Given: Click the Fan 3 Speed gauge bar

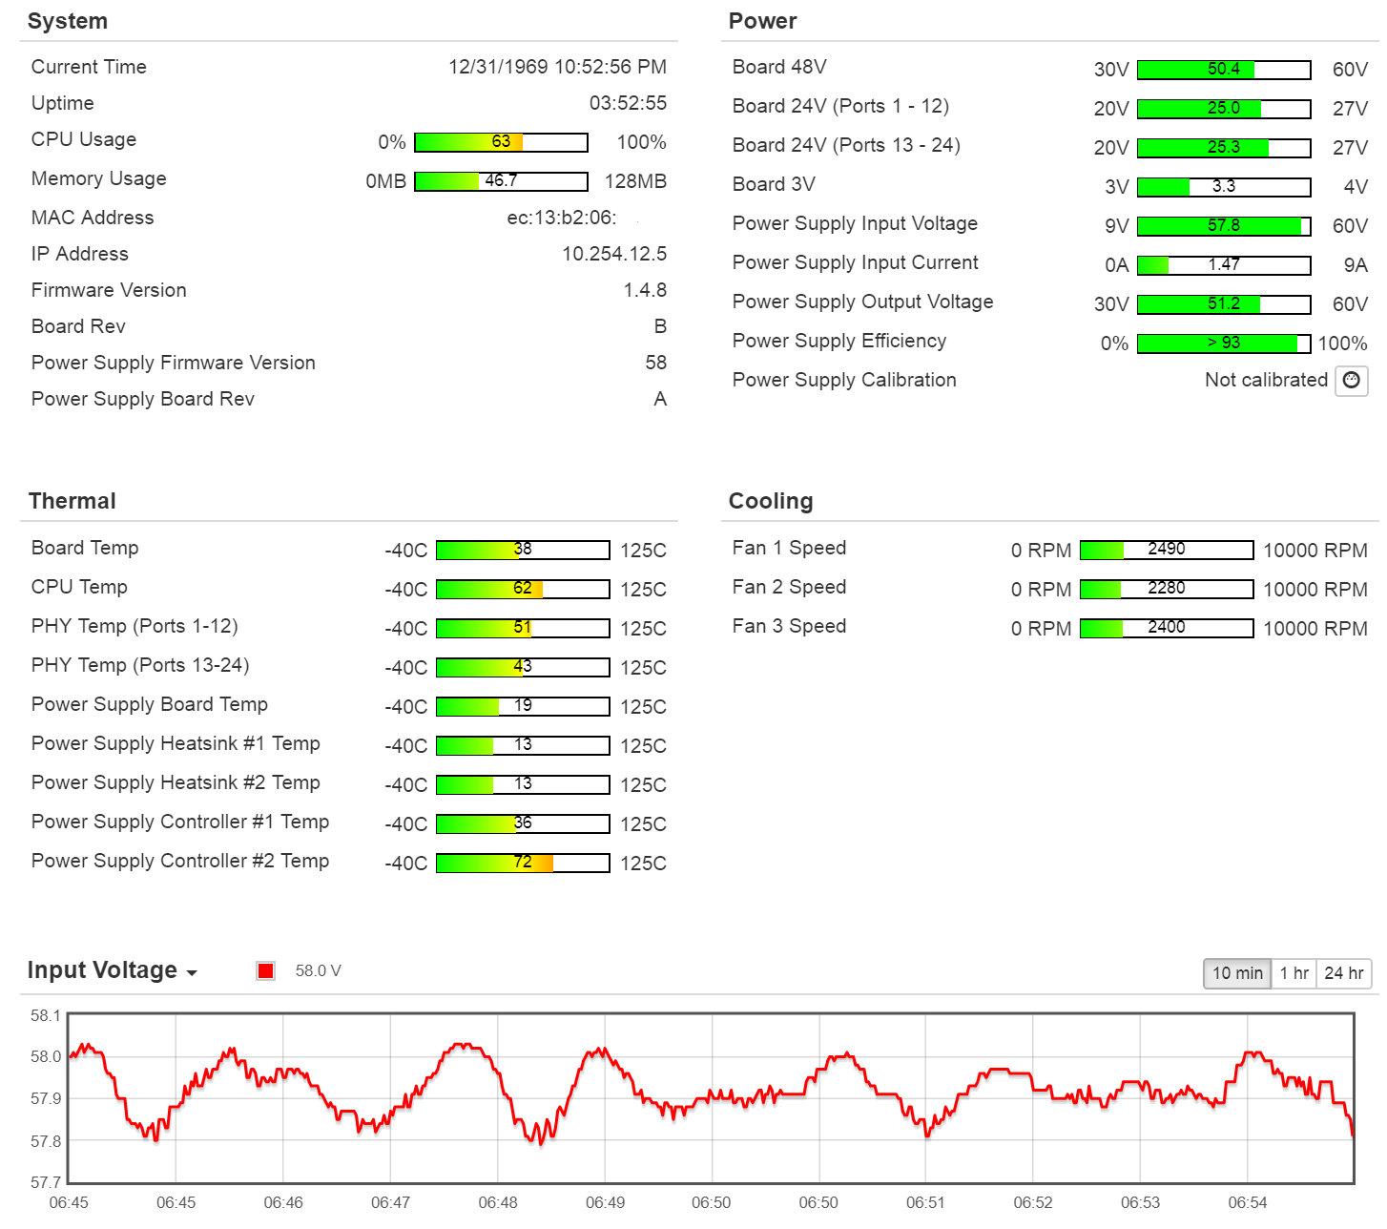Looking at the screenshot, I should 1166,628.
